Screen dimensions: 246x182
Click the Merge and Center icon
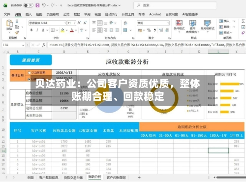125,30
